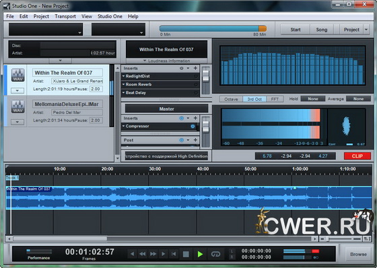
Task: Click the fast forward button in transport
Action: pos(153,254)
